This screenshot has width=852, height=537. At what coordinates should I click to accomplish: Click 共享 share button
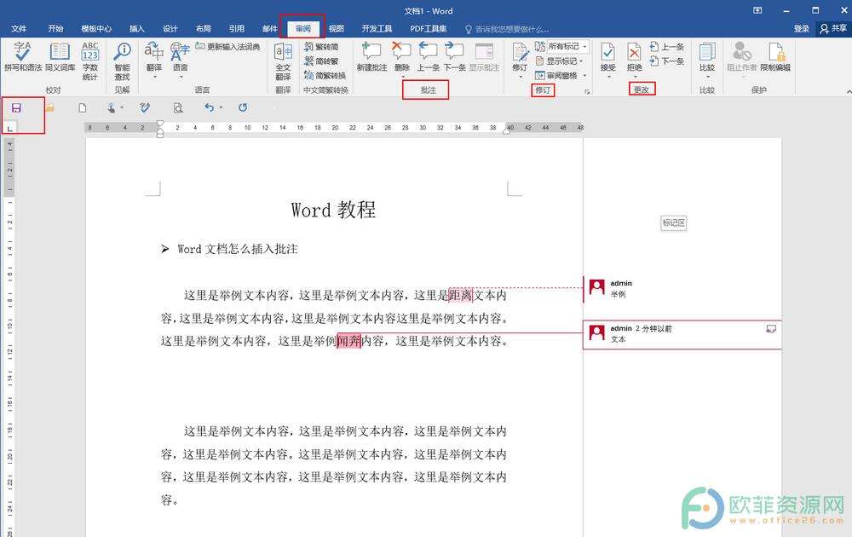pos(833,28)
